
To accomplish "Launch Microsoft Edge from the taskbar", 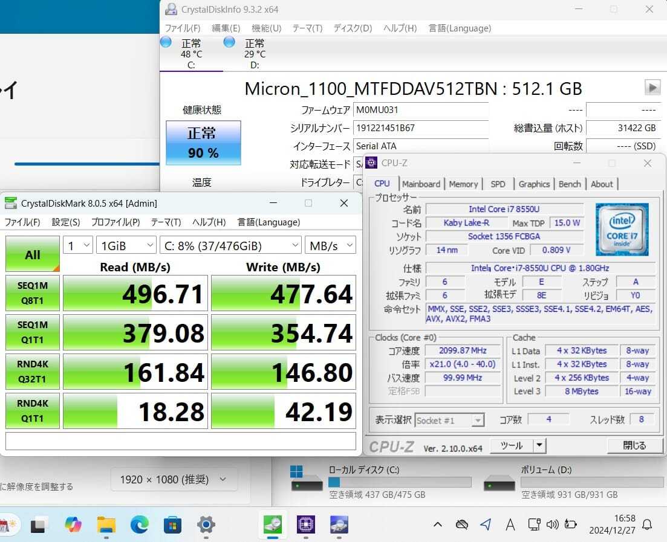I will (140, 525).
